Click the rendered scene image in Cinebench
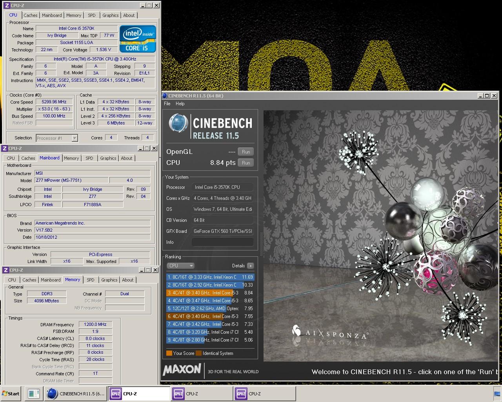Screen dimensions: 502x402 coord(381,236)
